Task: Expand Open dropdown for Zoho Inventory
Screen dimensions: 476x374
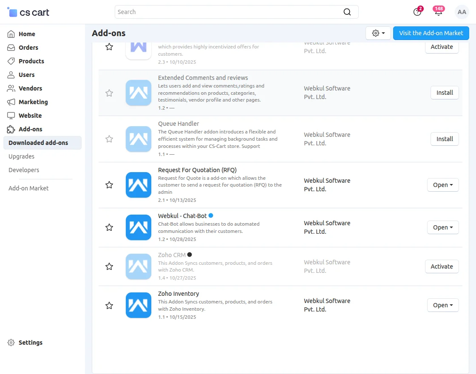Action: click(443, 305)
